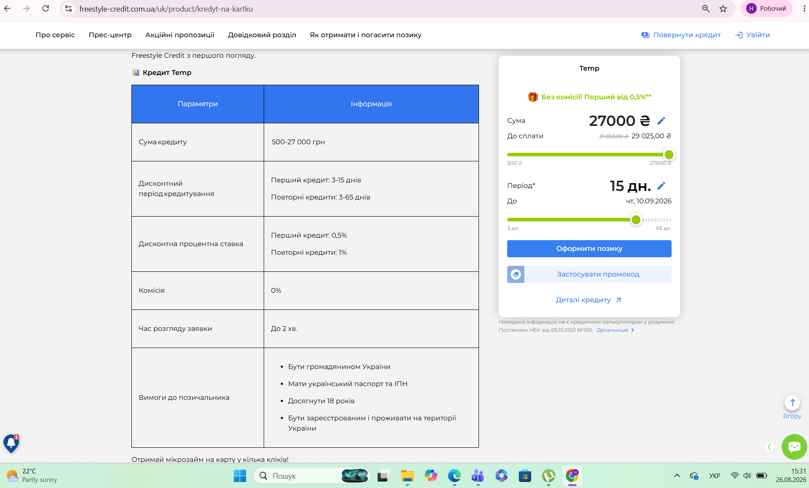Open the Про сервіс menu

click(55, 35)
